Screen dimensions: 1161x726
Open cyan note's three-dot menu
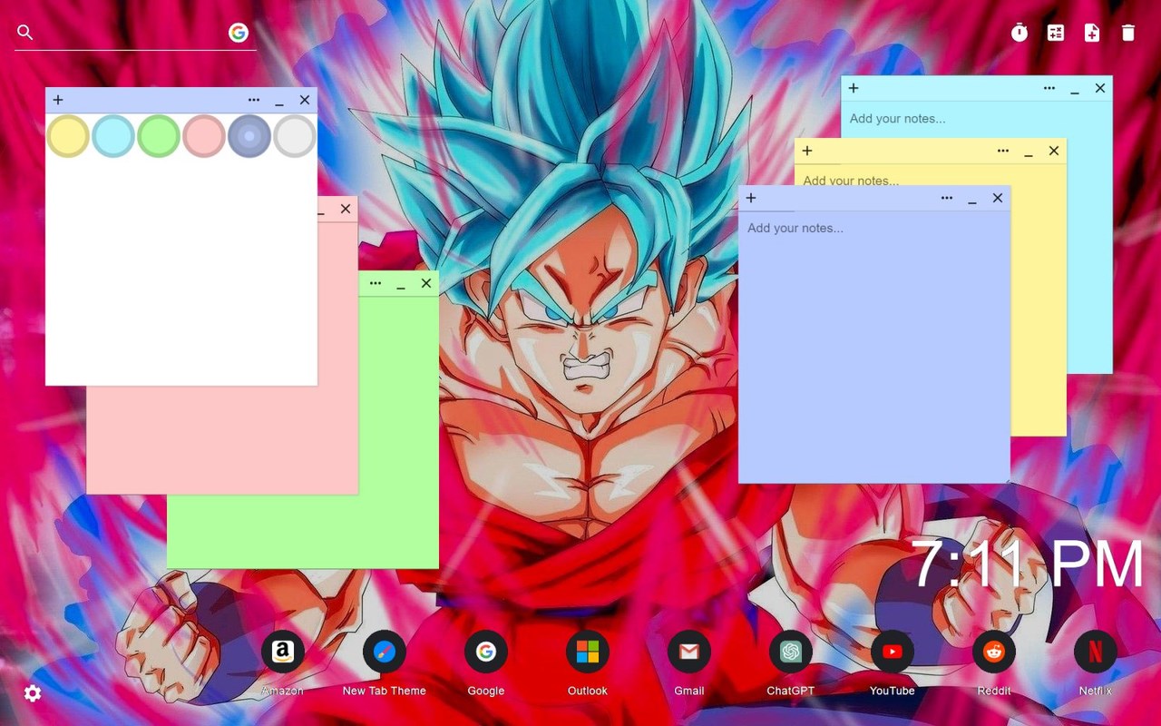(x=1049, y=88)
